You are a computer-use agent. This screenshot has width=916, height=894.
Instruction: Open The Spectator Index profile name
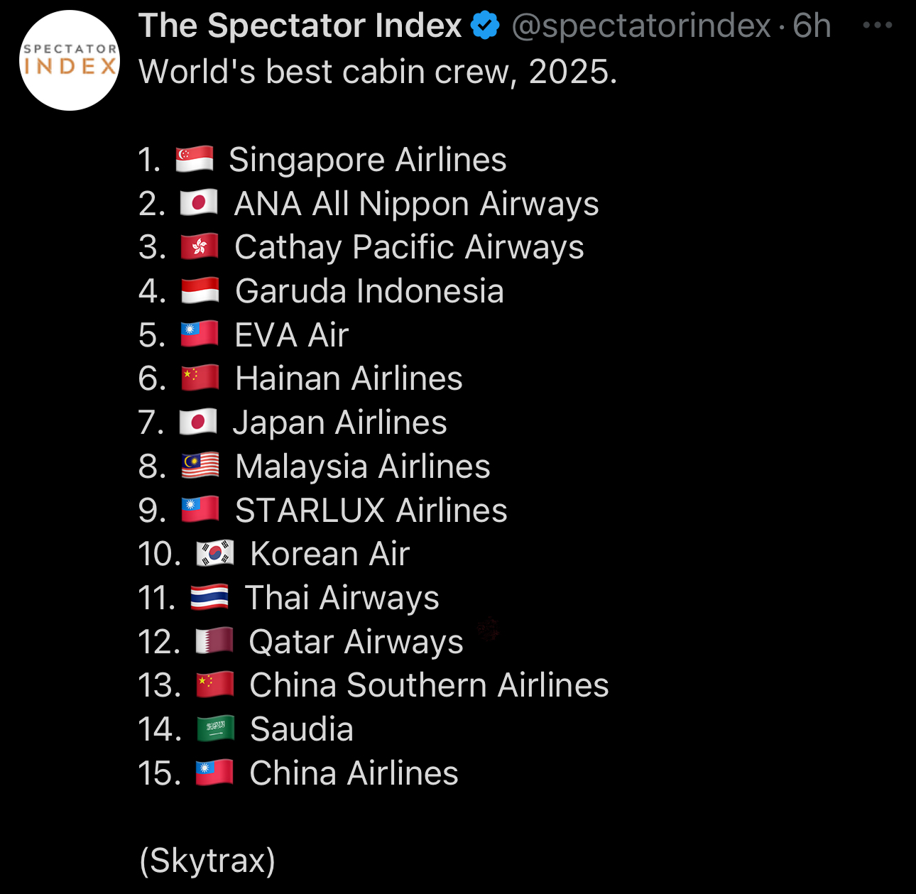click(x=300, y=26)
